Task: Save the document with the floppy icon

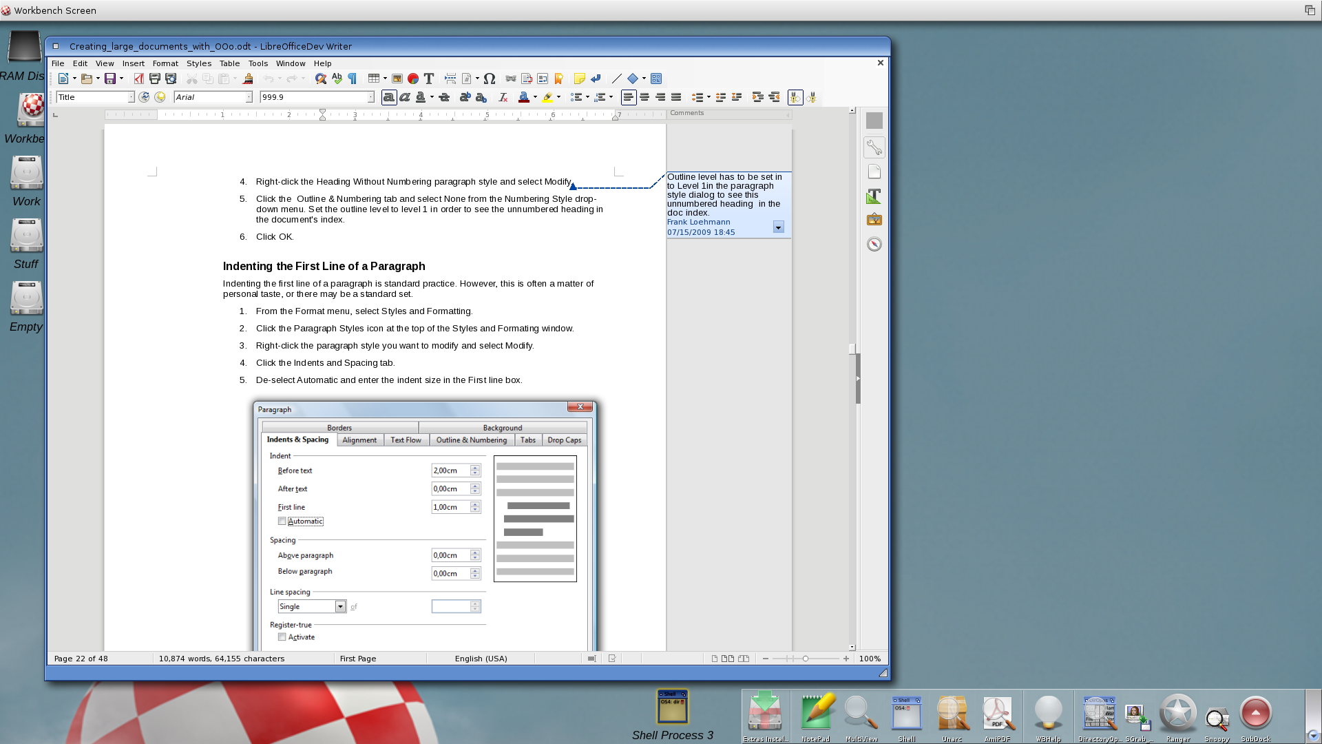Action: (x=110, y=79)
